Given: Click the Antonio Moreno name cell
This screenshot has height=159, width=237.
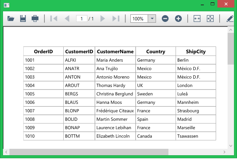Looking at the screenshot, I should pyautogui.click(x=115, y=77).
